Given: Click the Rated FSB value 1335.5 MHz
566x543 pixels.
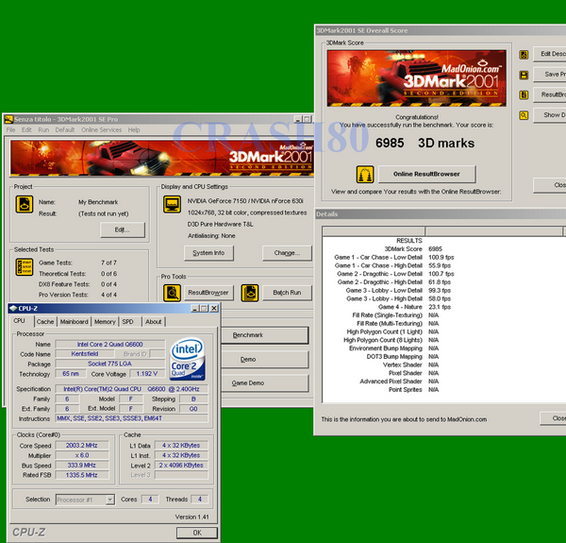Looking at the screenshot, I should (x=81, y=475).
